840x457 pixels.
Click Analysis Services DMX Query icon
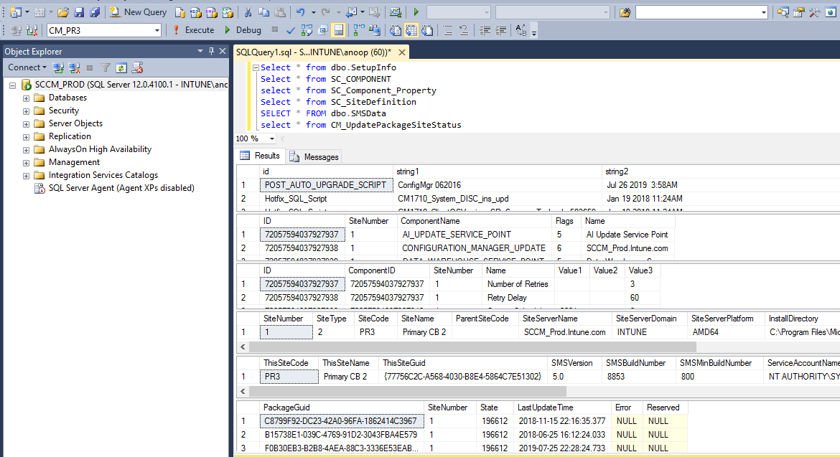coord(212,11)
